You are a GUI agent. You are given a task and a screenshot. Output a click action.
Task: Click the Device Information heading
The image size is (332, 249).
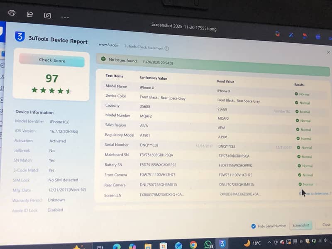[34, 112]
